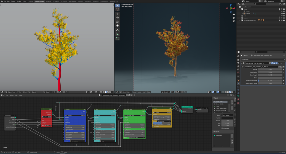Click the Name field containing Trunk Radius

click(227, 115)
